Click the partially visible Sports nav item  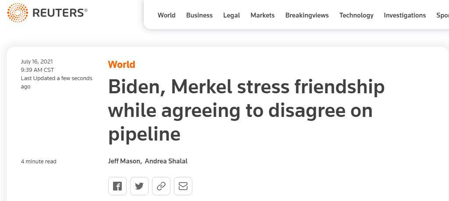442,15
